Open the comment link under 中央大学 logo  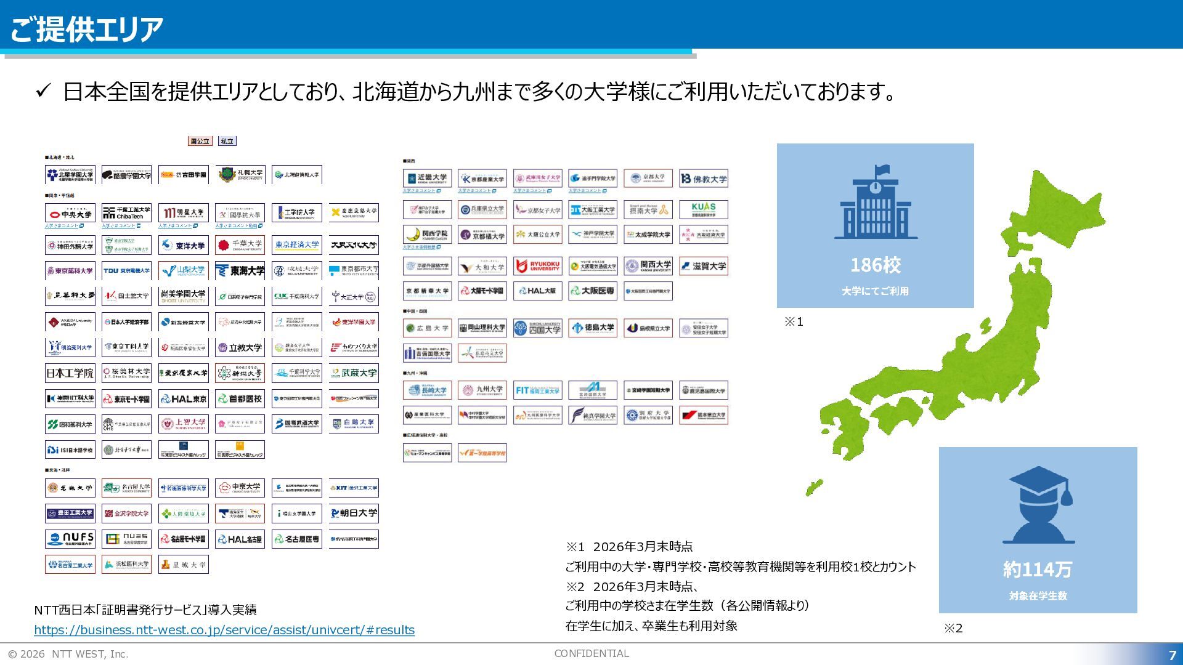coord(64,226)
